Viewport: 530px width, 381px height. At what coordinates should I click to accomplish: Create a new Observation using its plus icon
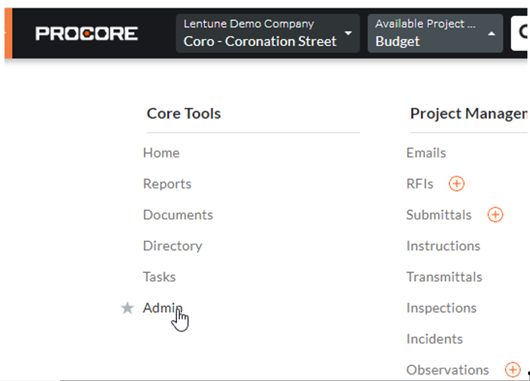[x=512, y=369]
